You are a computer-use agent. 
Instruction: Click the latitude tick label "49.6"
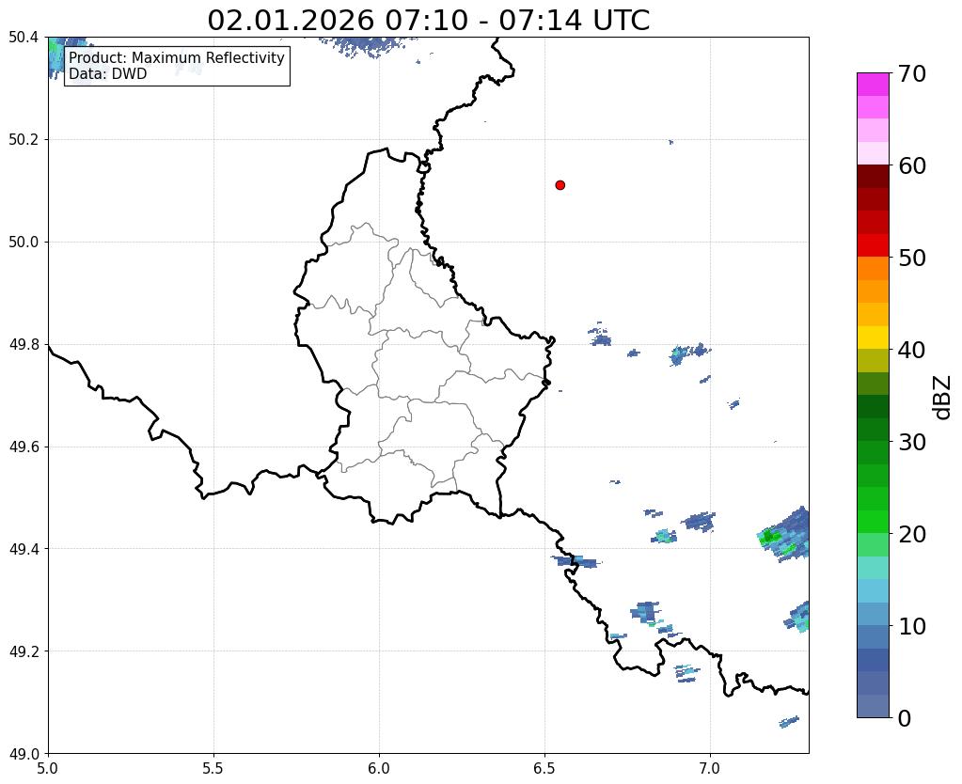[24, 447]
